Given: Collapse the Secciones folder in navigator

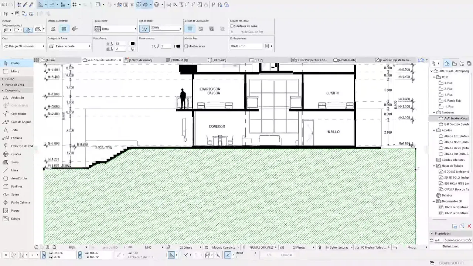Looking at the screenshot, I should [x=434, y=112].
